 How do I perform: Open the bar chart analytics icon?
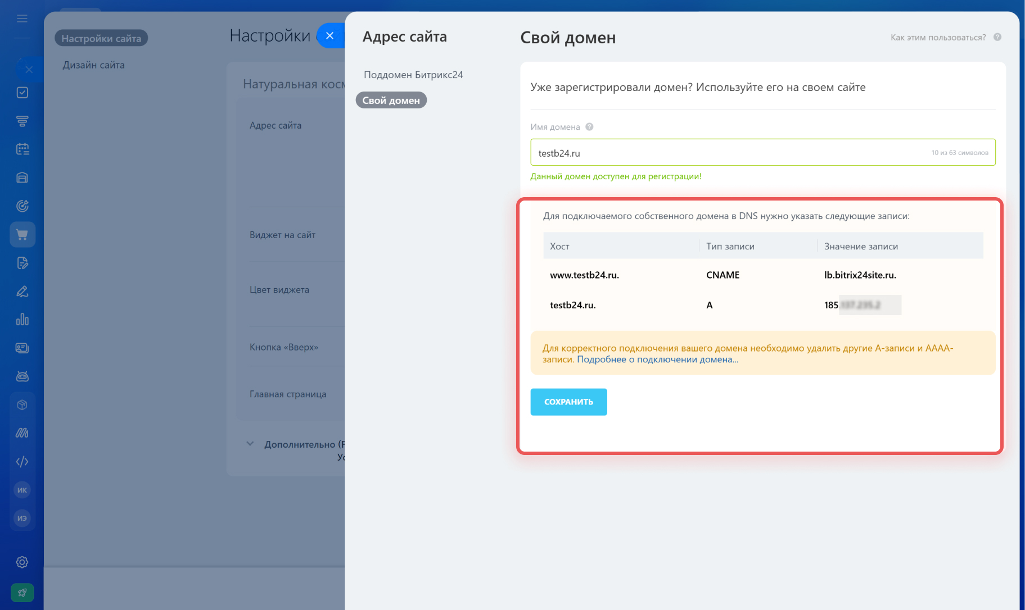(22, 320)
